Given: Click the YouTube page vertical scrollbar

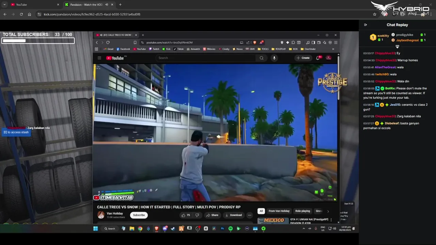Looking at the screenshot, I should tap(339, 77).
